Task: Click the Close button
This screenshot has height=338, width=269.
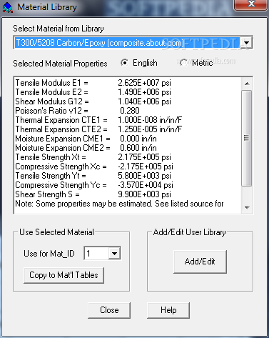Action: tap(109, 310)
